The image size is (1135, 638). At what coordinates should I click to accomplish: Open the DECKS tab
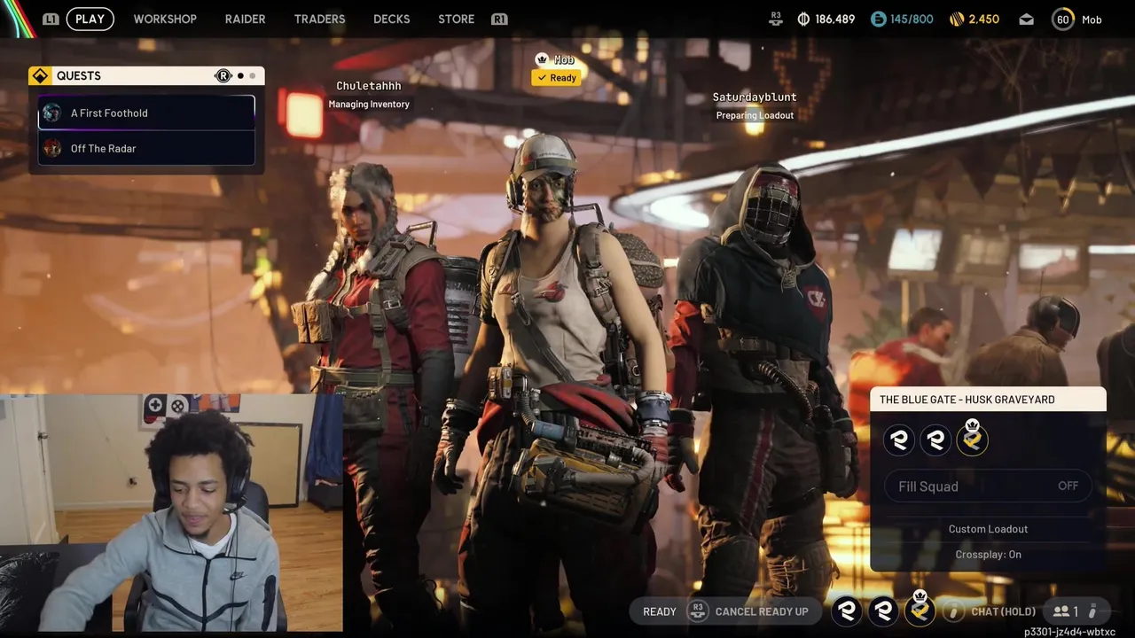click(391, 19)
